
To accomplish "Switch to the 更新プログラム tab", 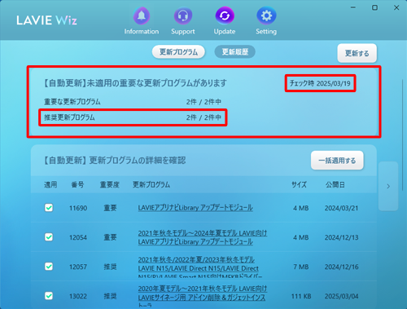I will (x=178, y=52).
